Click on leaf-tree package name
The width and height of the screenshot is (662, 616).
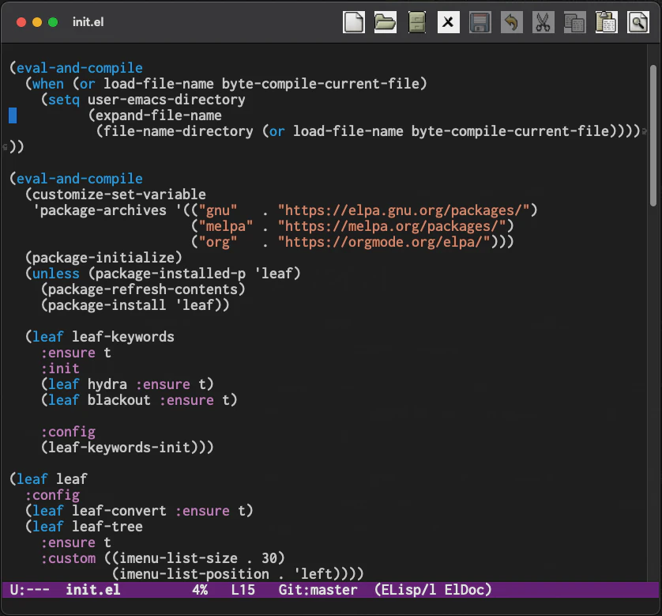[107, 527]
